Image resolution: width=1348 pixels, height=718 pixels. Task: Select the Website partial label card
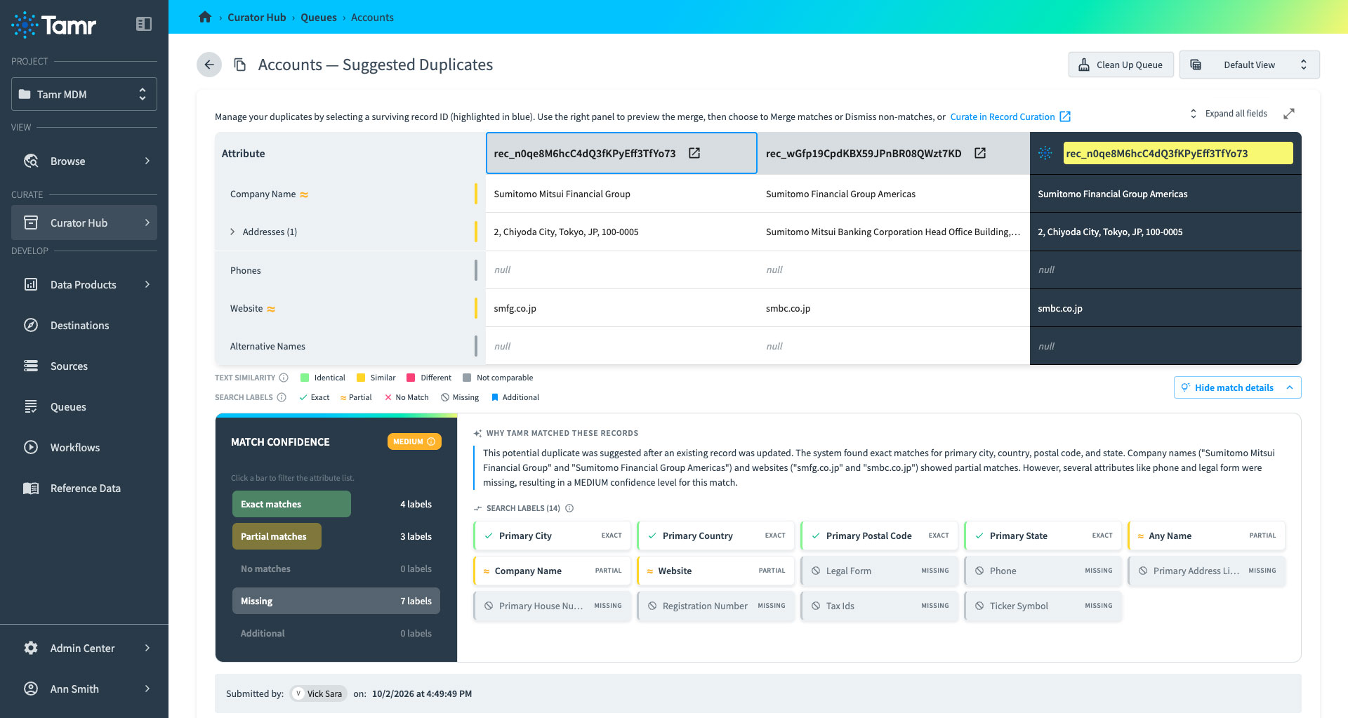pos(716,571)
